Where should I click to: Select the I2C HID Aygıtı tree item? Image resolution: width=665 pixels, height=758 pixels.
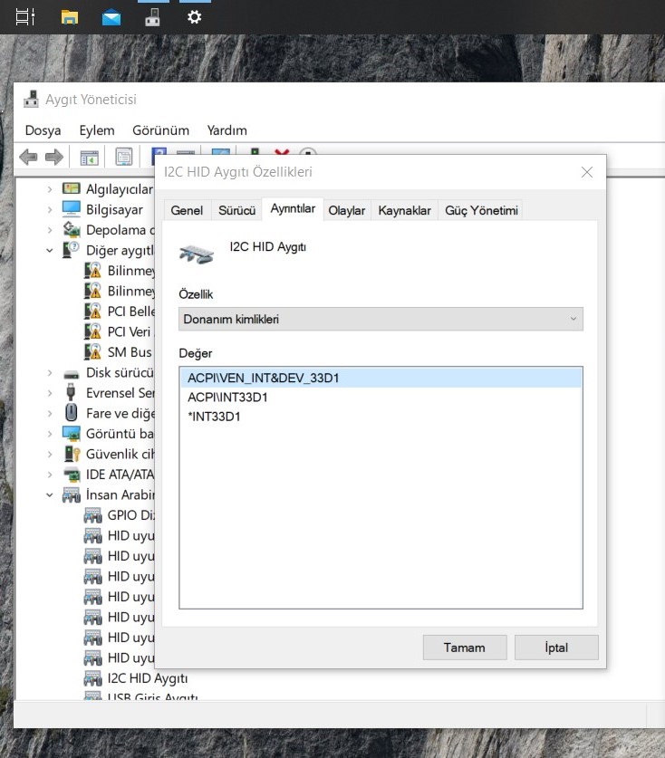coord(147,678)
